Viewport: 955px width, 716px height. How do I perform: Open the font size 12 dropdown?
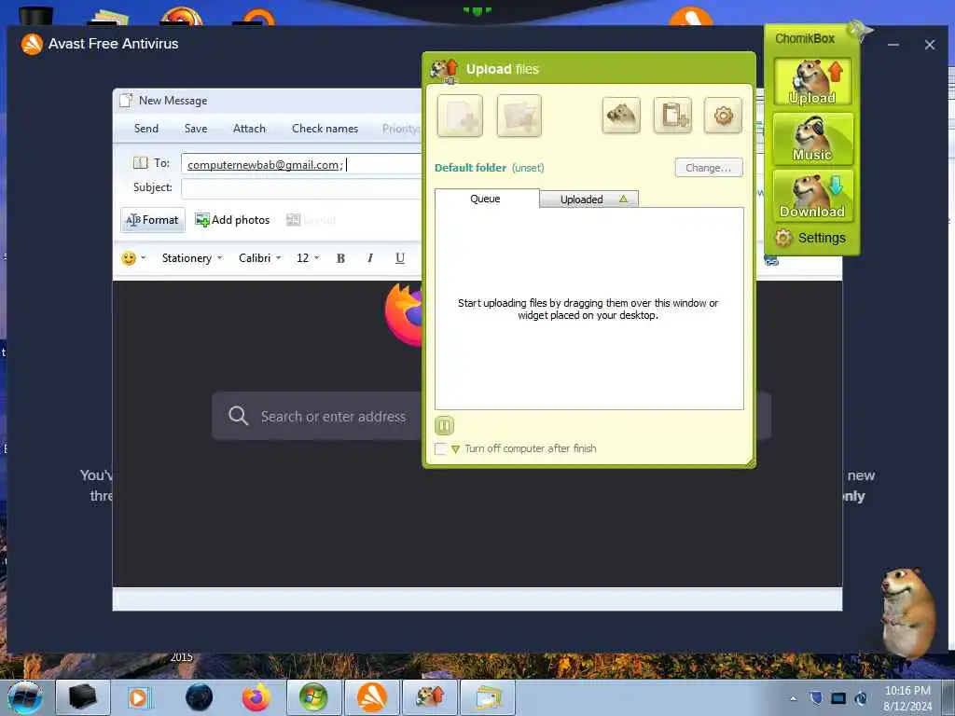[x=308, y=258]
